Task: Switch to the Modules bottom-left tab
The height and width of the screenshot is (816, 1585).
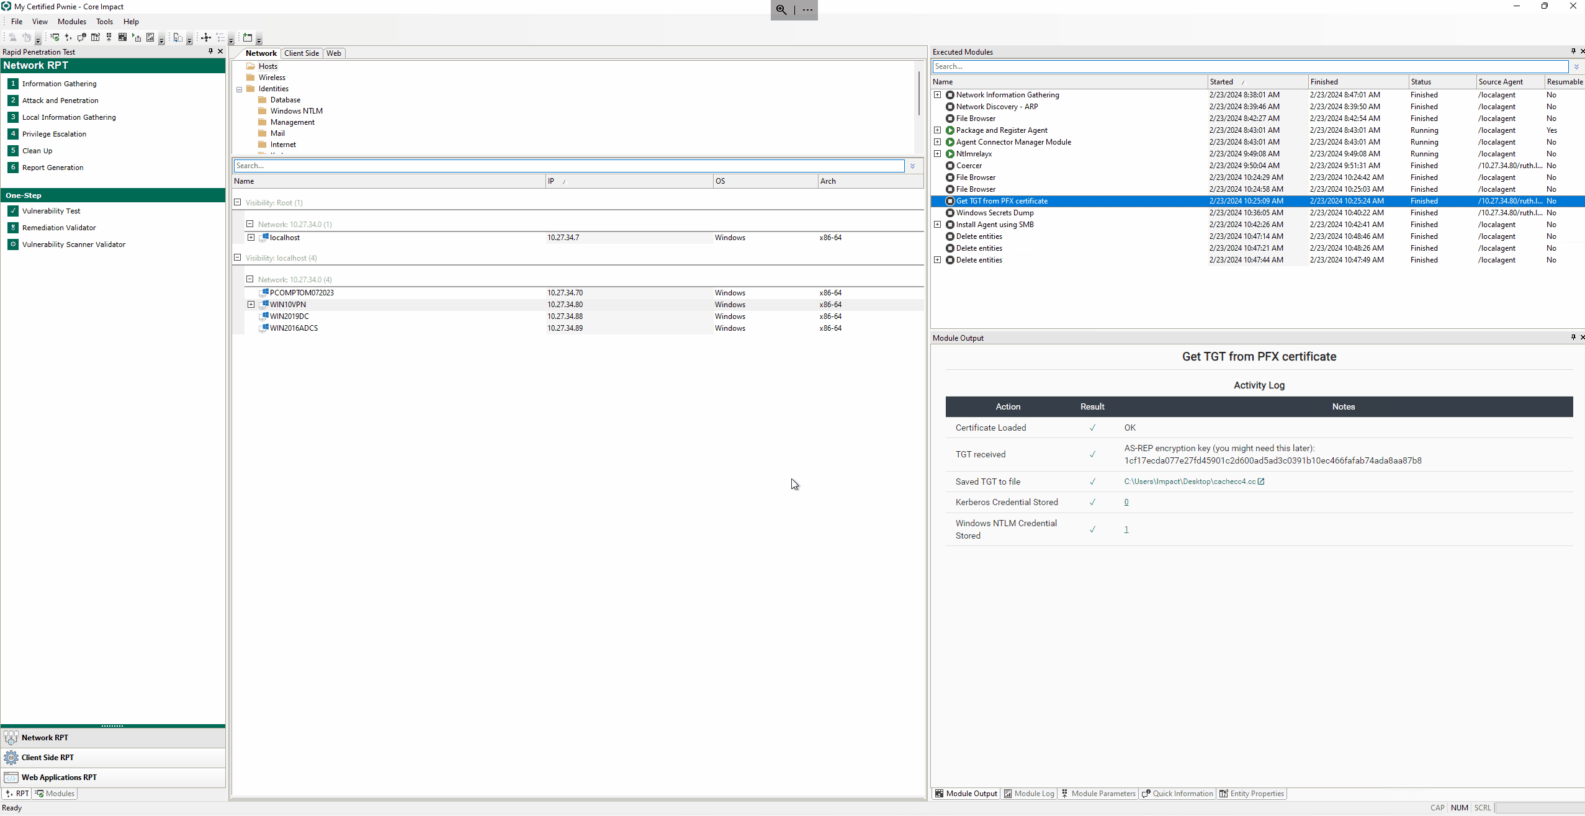Action: 55,794
